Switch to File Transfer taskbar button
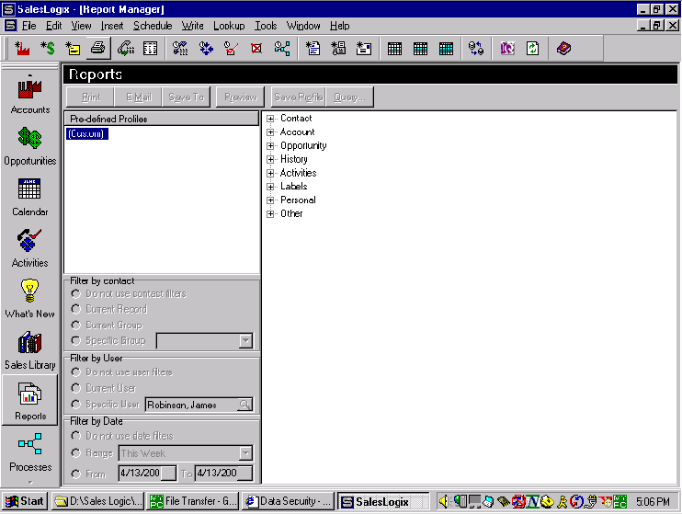682x514 pixels. click(193, 501)
